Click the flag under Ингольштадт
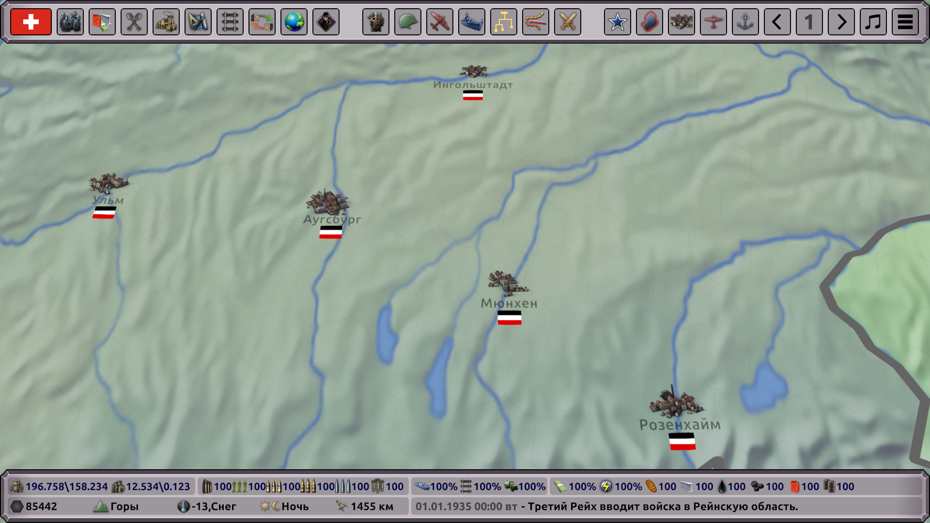The width and height of the screenshot is (930, 523). 473,95
